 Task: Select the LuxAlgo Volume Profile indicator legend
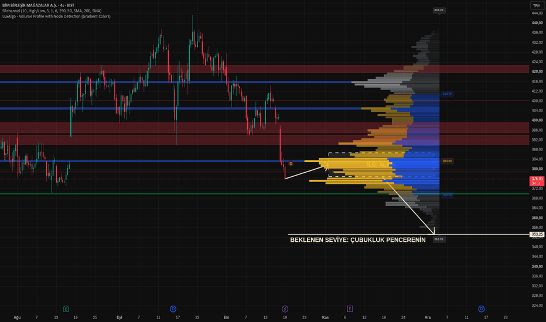coord(56,16)
